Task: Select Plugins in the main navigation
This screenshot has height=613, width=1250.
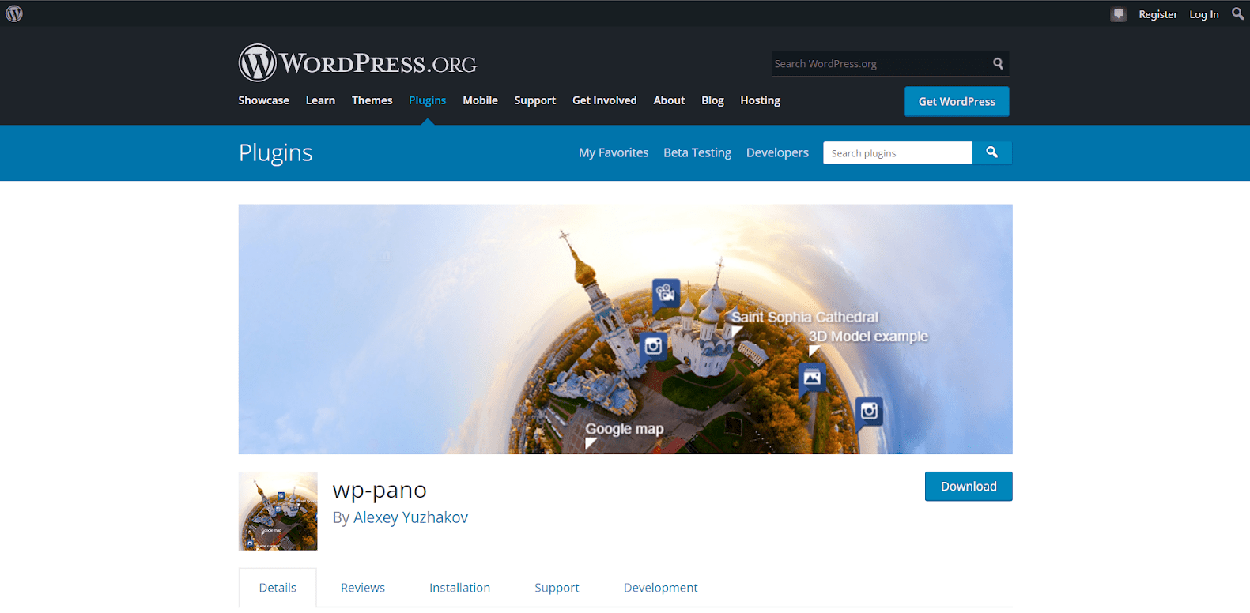Action: (428, 100)
